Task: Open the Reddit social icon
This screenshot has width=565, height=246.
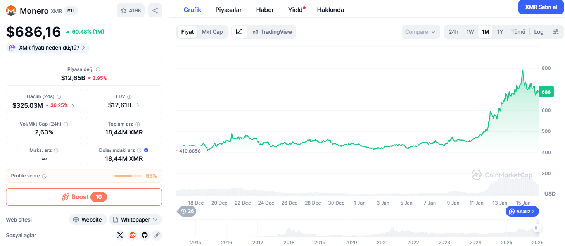Action: coord(133,235)
